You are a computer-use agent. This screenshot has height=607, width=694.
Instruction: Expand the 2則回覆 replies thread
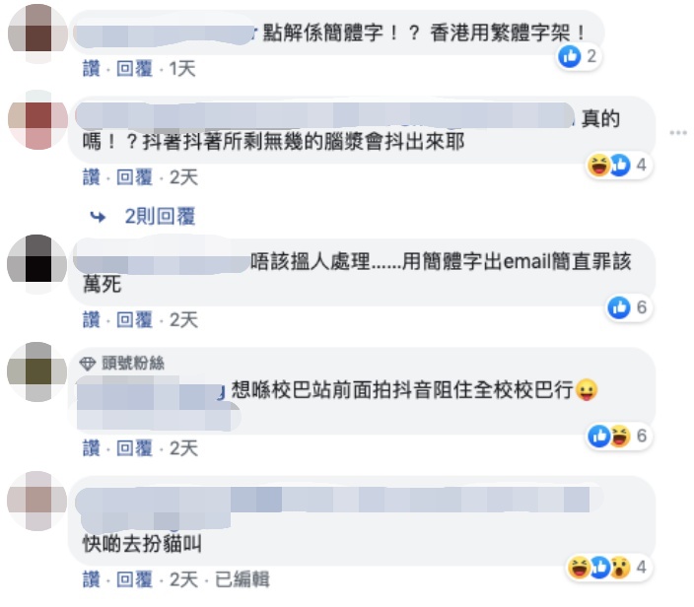coord(160,217)
